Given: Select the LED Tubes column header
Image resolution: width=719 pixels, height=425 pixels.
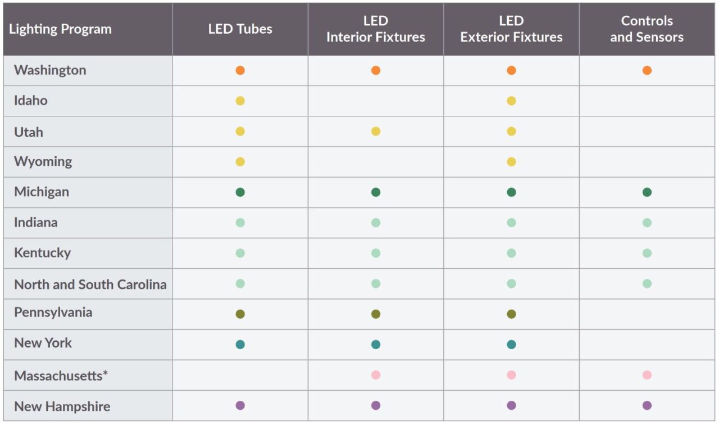Looking at the screenshot, I should tap(240, 29).
